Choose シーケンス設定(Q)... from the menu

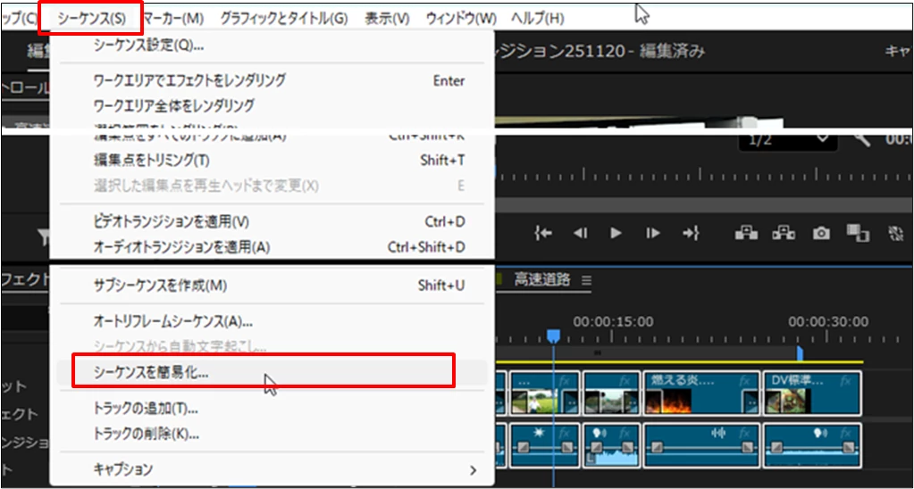pos(272,46)
